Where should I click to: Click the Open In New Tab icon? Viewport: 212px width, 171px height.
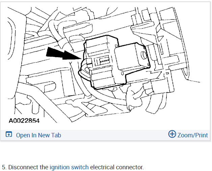(9, 134)
